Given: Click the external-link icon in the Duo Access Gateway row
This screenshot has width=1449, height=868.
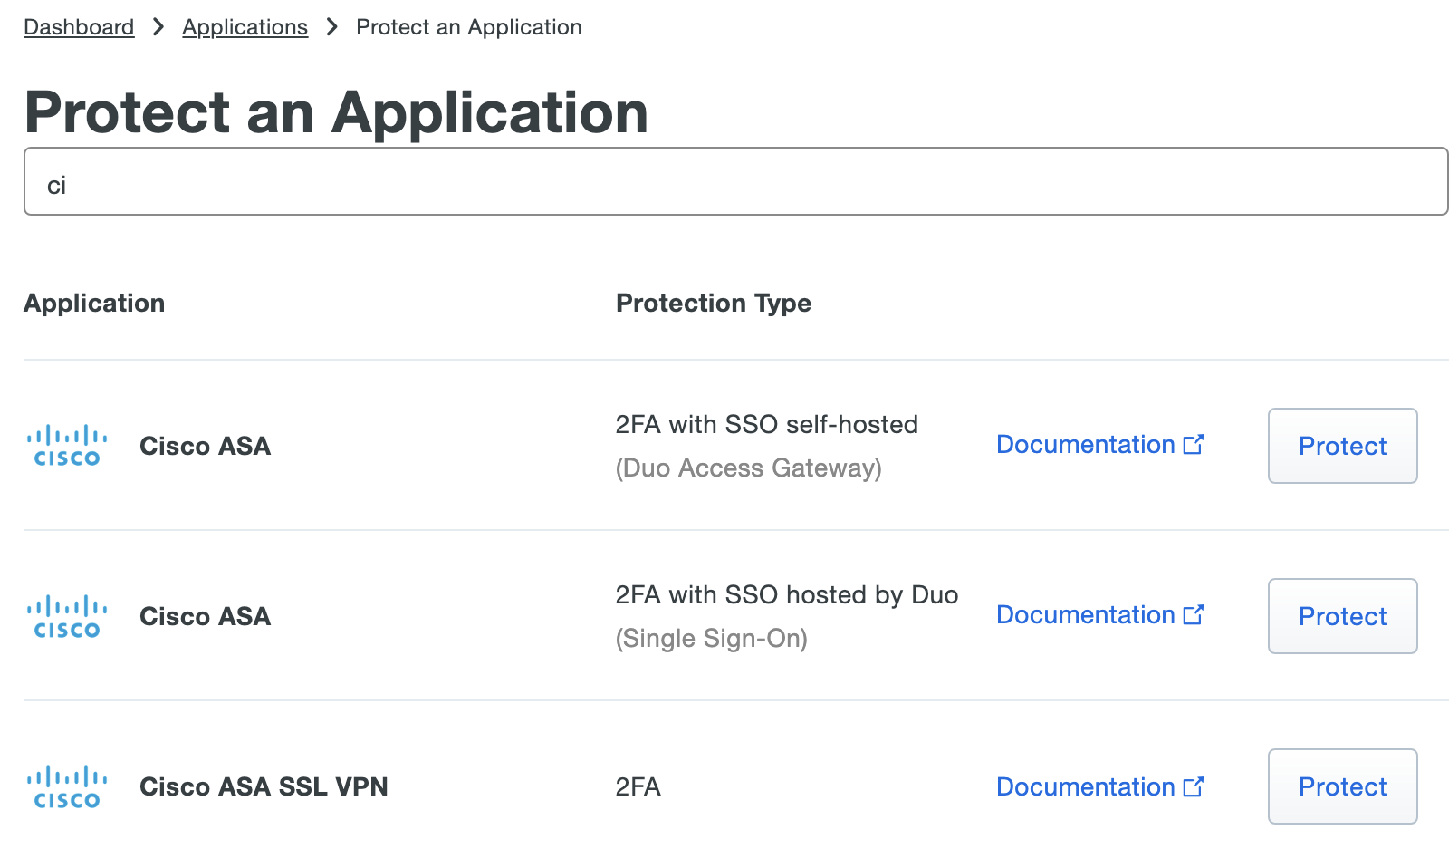Looking at the screenshot, I should point(1194,444).
